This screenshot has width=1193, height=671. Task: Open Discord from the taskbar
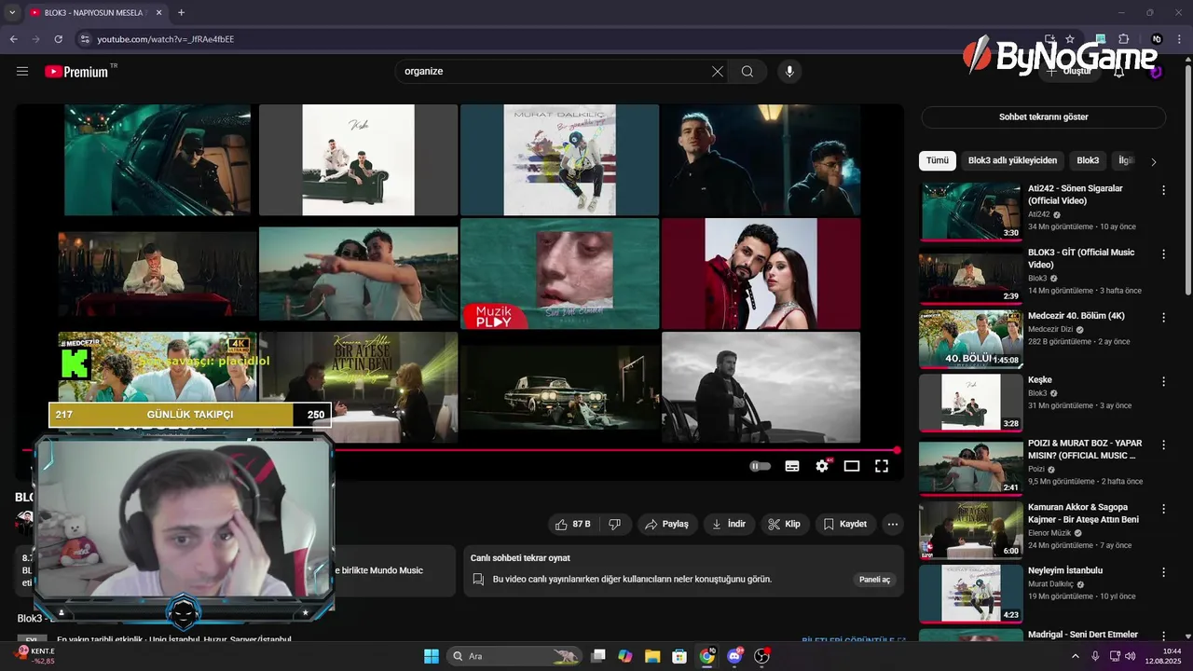(734, 656)
